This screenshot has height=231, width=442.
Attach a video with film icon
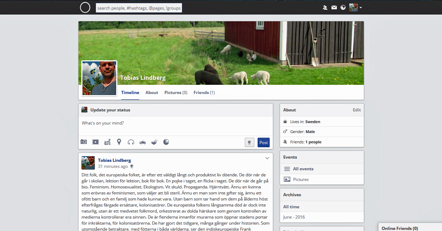(96, 142)
